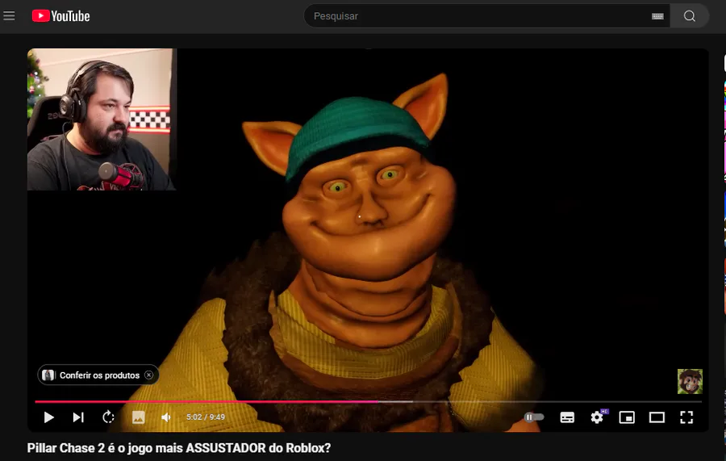Toggle subtitles captions button
The image size is (726, 461).
567,417
